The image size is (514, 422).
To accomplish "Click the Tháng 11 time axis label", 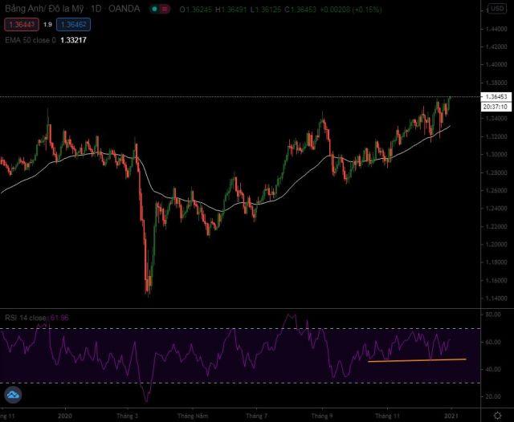I will 387,416.
